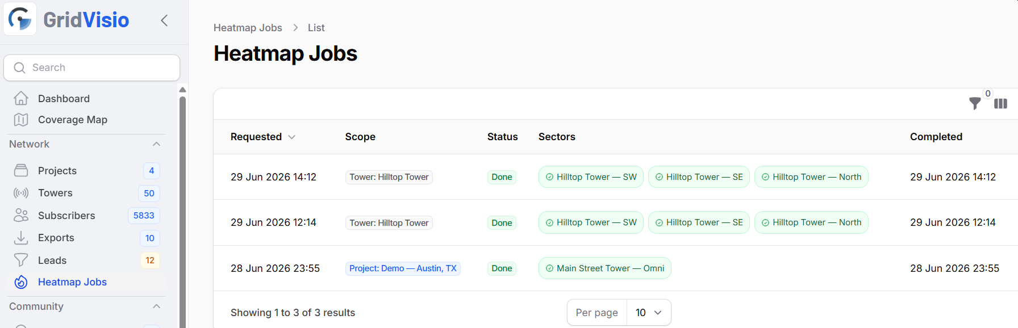Image resolution: width=1018 pixels, height=328 pixels.
Task: Click the Subscribers count badge 5833
Action: (x=144, y=216)
